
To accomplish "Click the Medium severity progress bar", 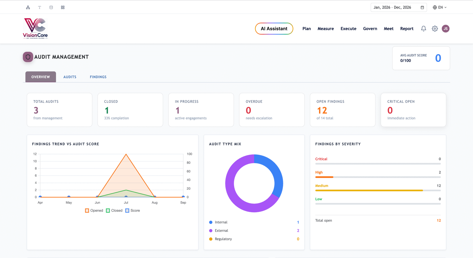I will [378, 190].
